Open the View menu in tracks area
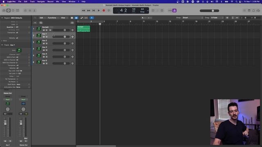Viewport: 262px width, 147px height. pyautogui.click(x=64, y=18)
